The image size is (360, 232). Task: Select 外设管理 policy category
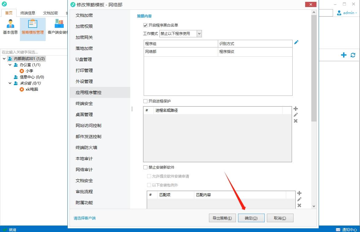coord(100,81)
